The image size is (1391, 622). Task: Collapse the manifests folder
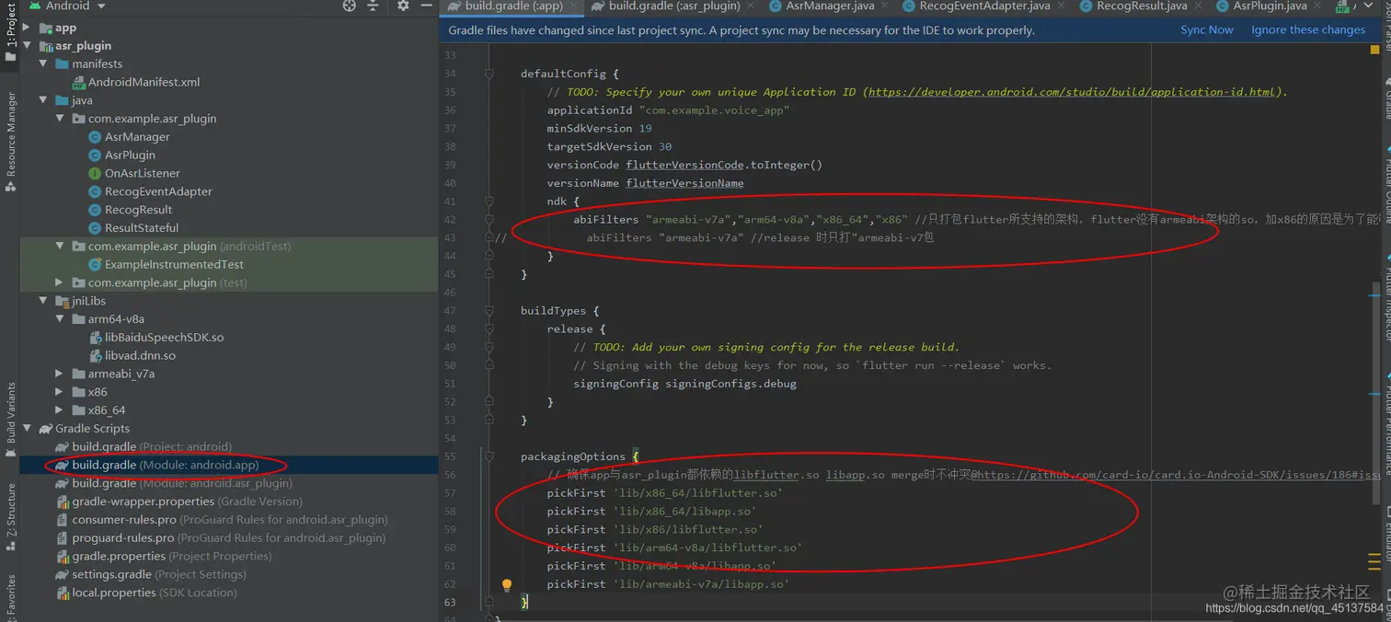tap(43, 64)
